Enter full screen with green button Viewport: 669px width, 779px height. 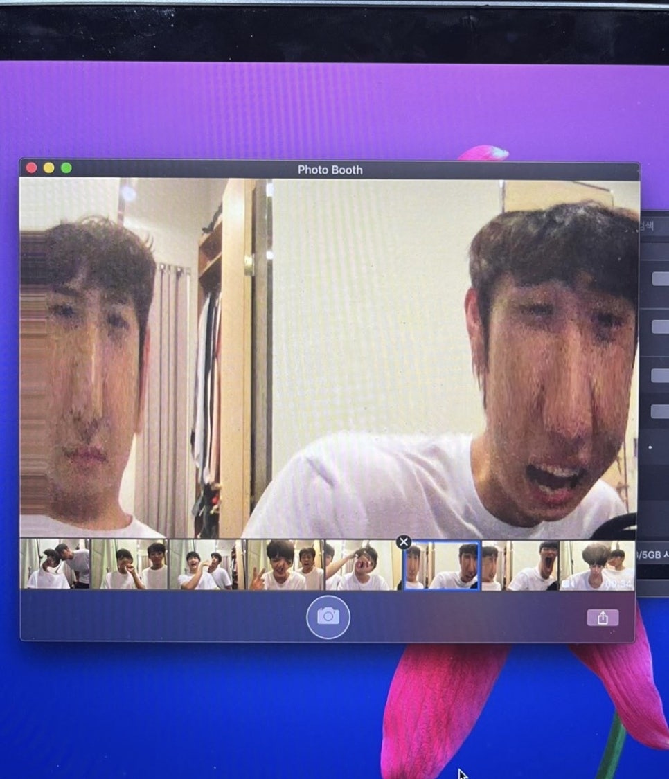[x=66, y=168]
